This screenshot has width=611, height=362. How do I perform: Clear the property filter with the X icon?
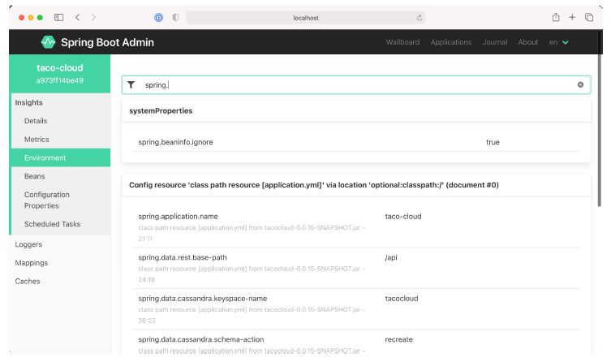coord(580,84)
